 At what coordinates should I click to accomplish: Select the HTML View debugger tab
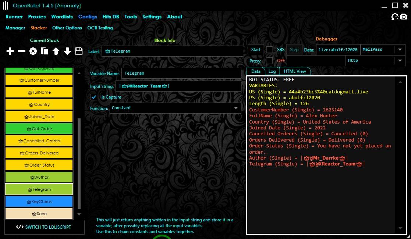coord(295,71)
